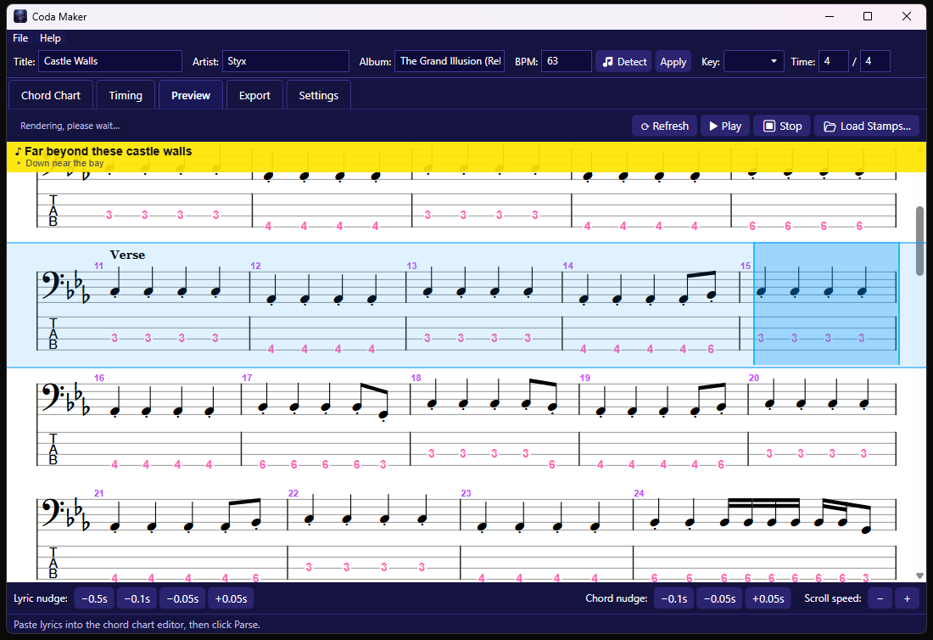Screen dimensions: 933x640
Task: Click measure number 19
Action: 585,378
